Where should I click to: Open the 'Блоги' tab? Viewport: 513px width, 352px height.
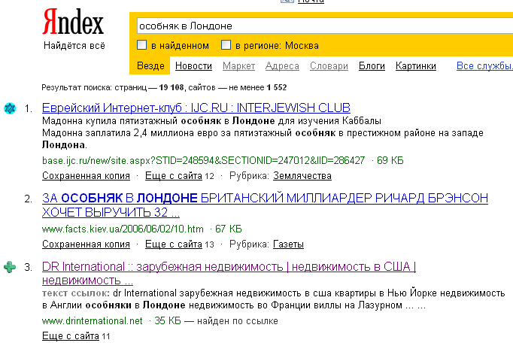(x=372, y=65)
